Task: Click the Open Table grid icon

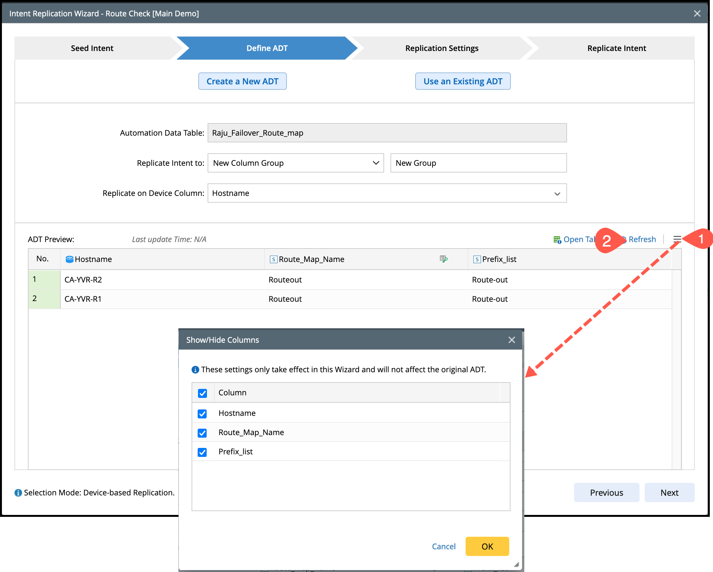Action: click(x=557, y=240)
